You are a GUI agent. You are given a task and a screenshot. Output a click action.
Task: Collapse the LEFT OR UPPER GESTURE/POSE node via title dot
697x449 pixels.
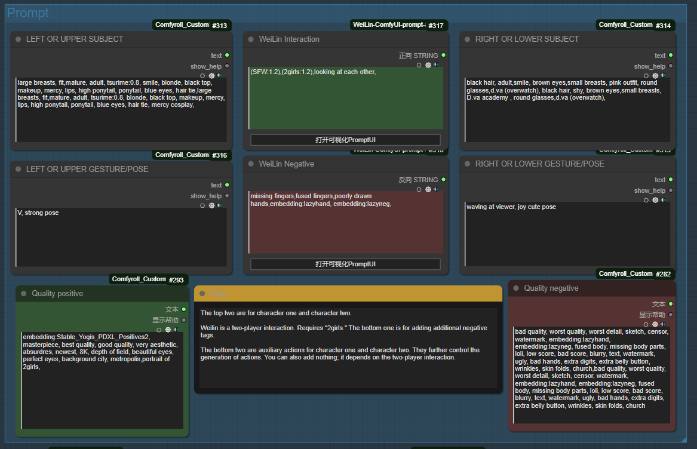point(19,170)
